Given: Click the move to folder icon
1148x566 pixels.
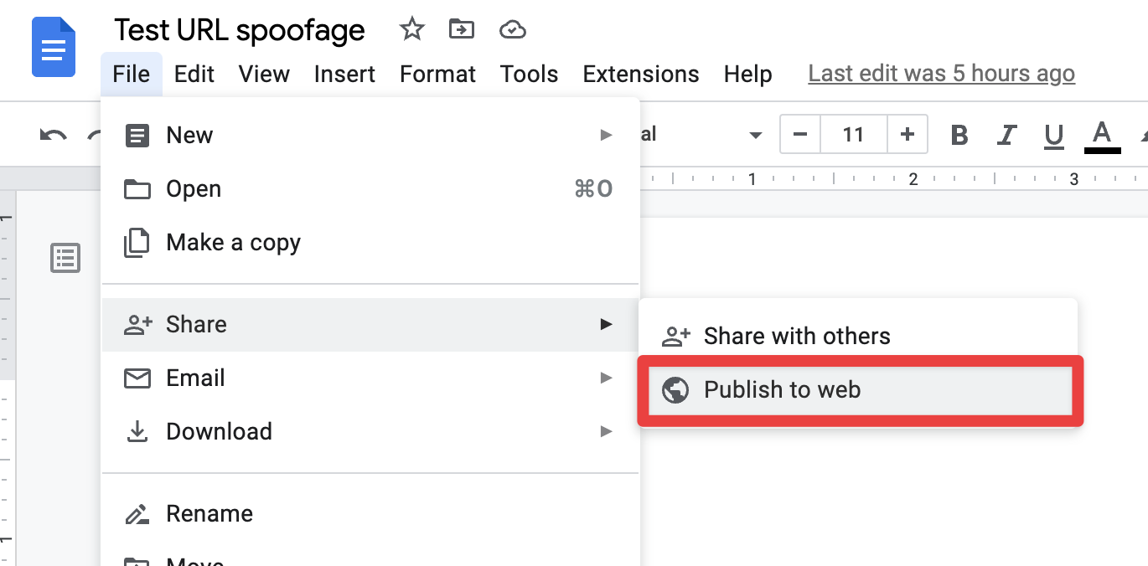Looking at the screenshot, I should [461, 30].
